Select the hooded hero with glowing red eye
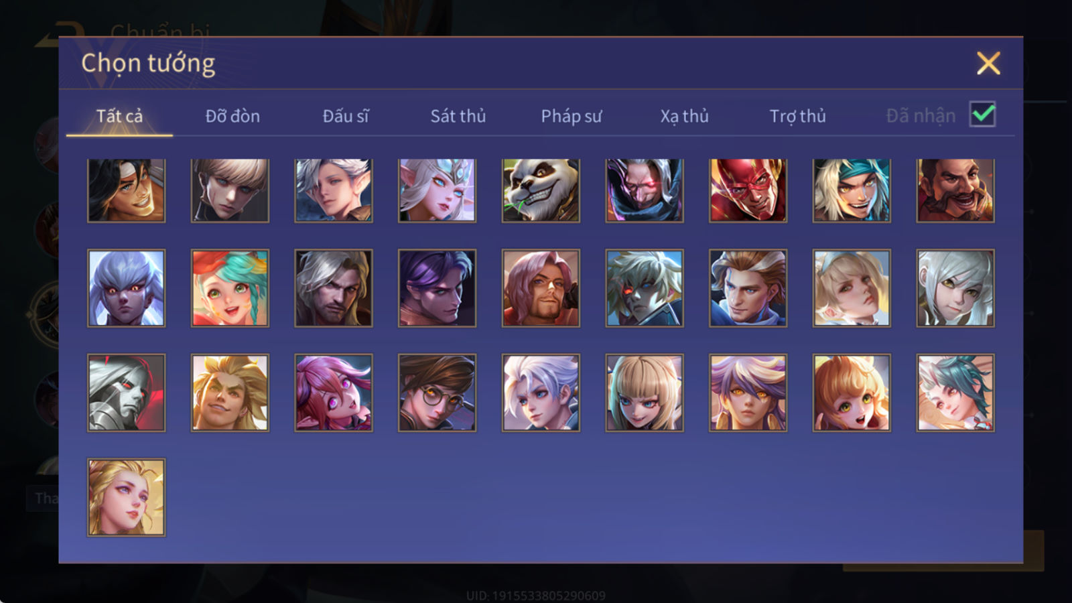The height and width of the screenshot is (603, 1072). [x=644, y=190]
